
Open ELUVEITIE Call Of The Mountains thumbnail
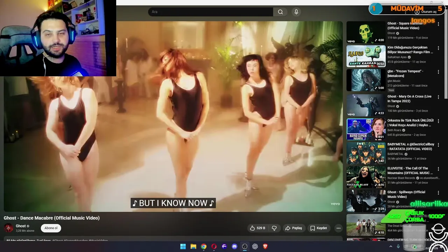pyautogui.click(x=366, y=177)
